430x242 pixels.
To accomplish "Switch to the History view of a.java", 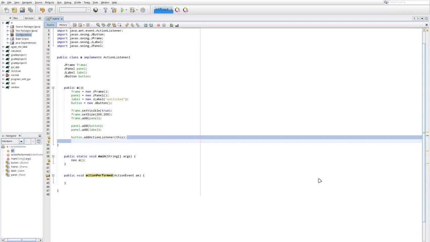I will [63, 25].
